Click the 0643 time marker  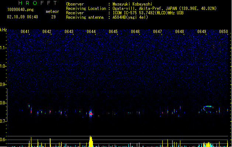click(69, 32)
